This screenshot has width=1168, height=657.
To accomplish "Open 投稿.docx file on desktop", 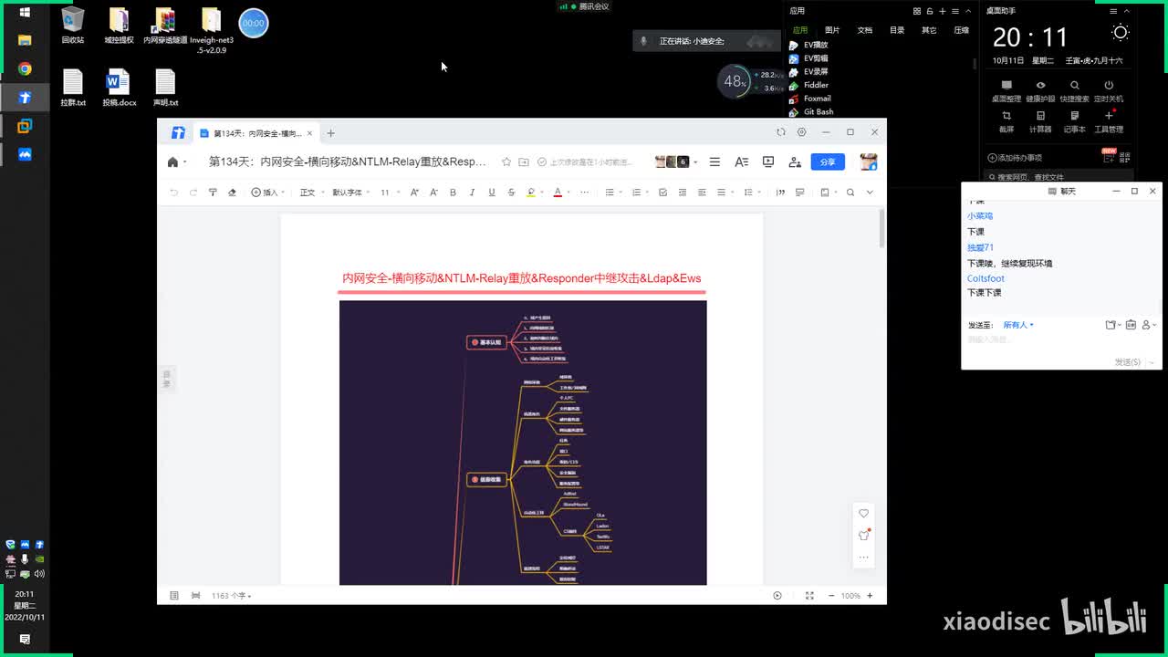I will [119, 88].
